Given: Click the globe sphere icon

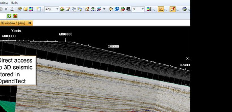Looking at the screenshot, I should 184,9.
